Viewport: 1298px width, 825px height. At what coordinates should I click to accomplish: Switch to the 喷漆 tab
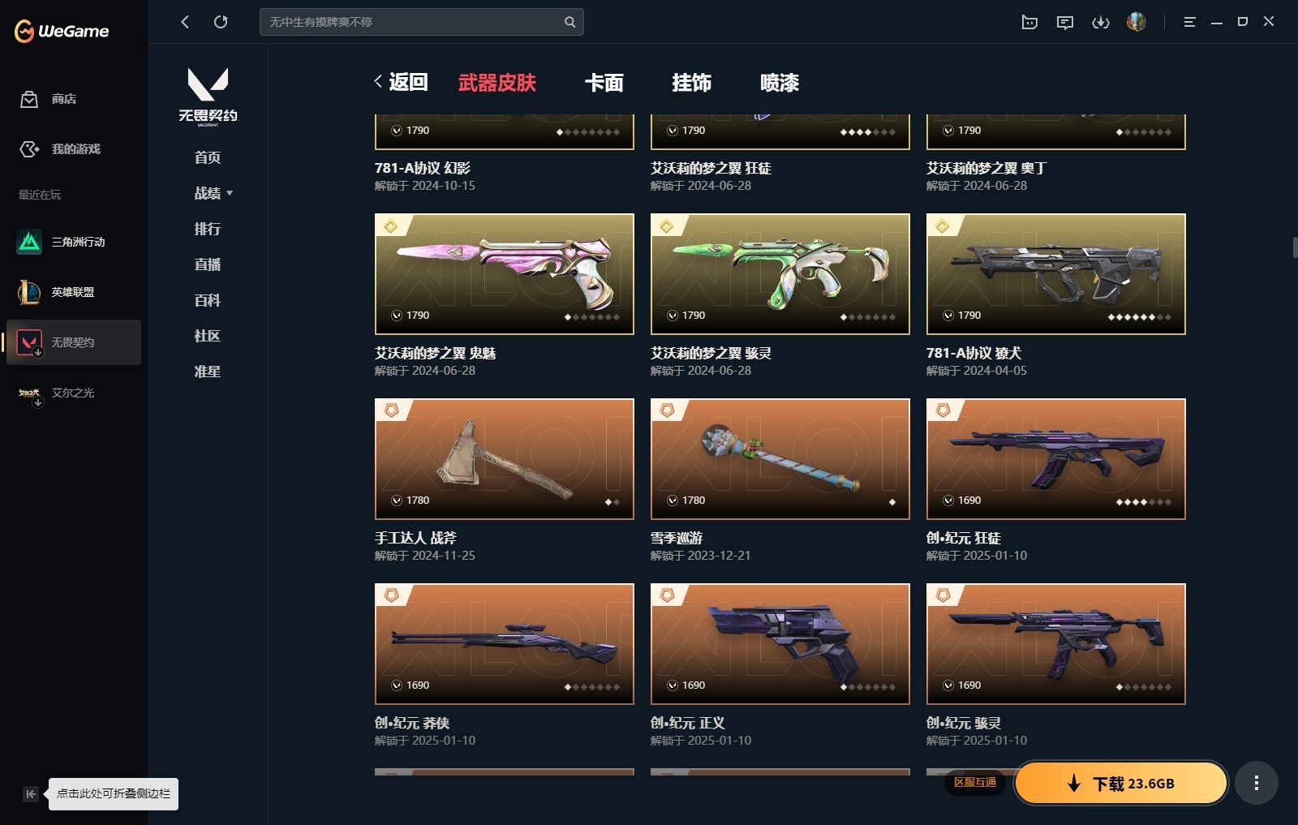click(780, 83)
